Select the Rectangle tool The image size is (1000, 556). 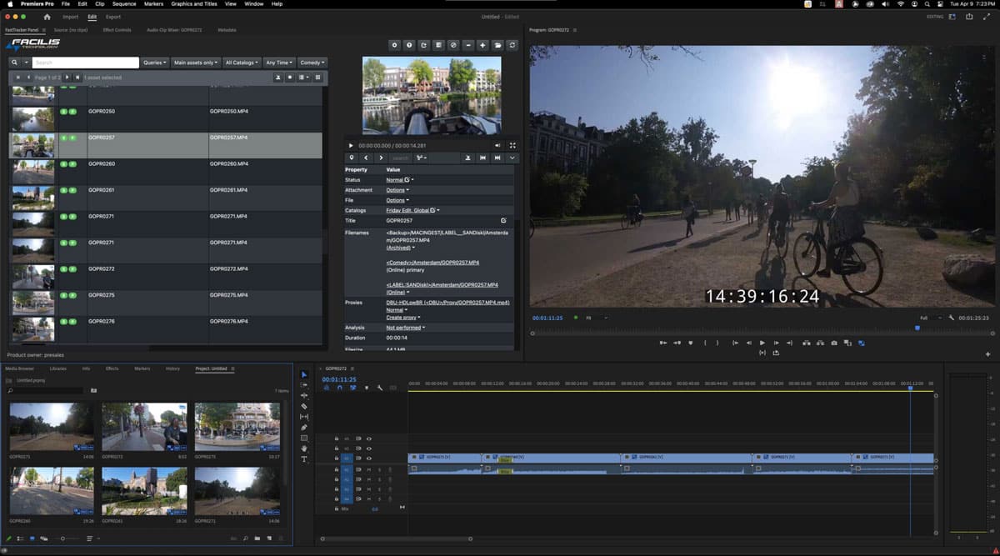(x=303, y=438)
